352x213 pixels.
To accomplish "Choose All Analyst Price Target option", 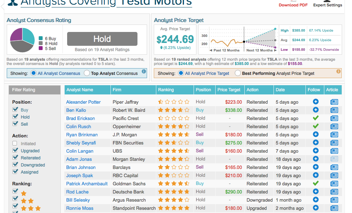I will pos(181,73).
